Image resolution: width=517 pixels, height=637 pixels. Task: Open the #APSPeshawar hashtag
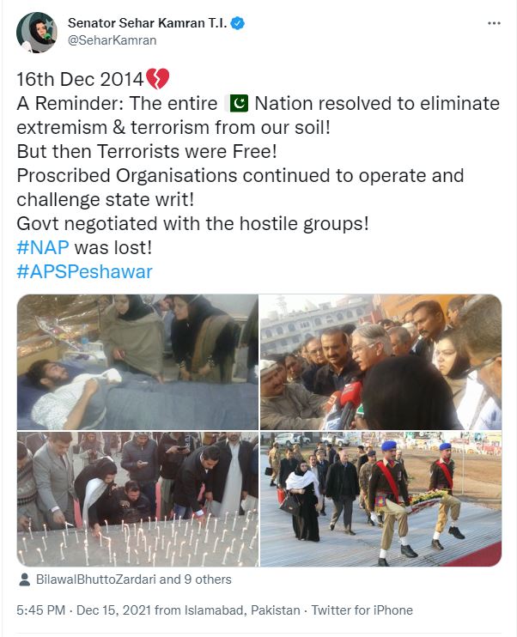(x=84, y=271)
